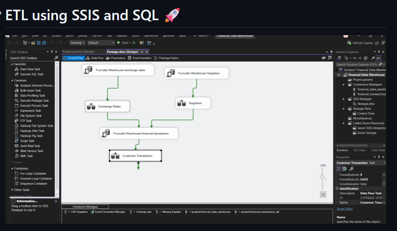Switch to Git Changes panel tab
Viewport: 397px width, 231px height.
360,150
